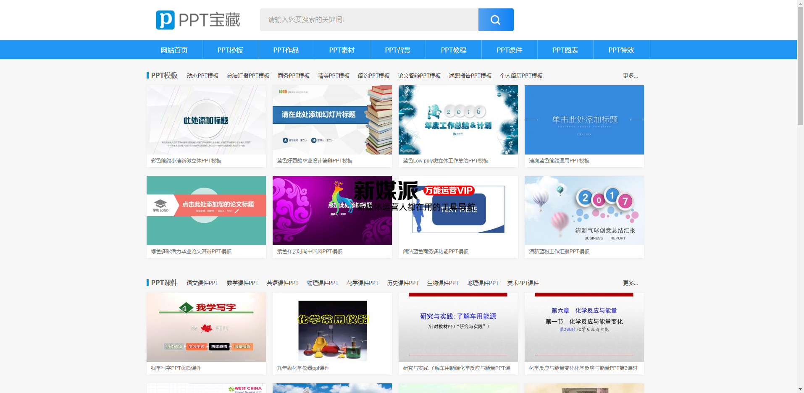Open the PPT作品 nav item
This screenshot has width=804, height=393.
(x=286, y=50)
